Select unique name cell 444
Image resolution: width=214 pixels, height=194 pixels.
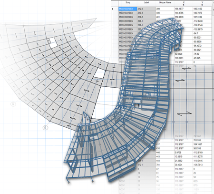[165, 161]
